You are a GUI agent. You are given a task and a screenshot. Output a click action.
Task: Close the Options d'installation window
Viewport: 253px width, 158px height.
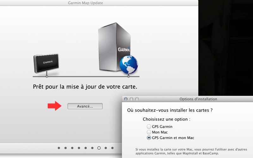(x=126, y=99)
